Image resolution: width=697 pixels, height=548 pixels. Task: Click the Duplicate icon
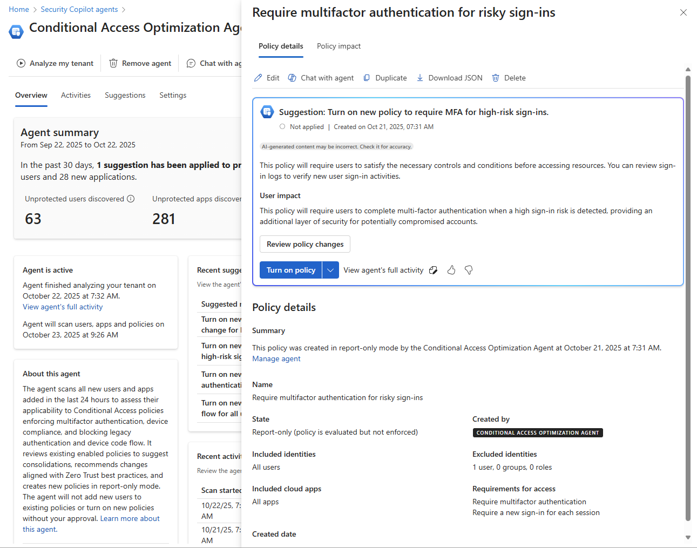click(x=367, y=78)
